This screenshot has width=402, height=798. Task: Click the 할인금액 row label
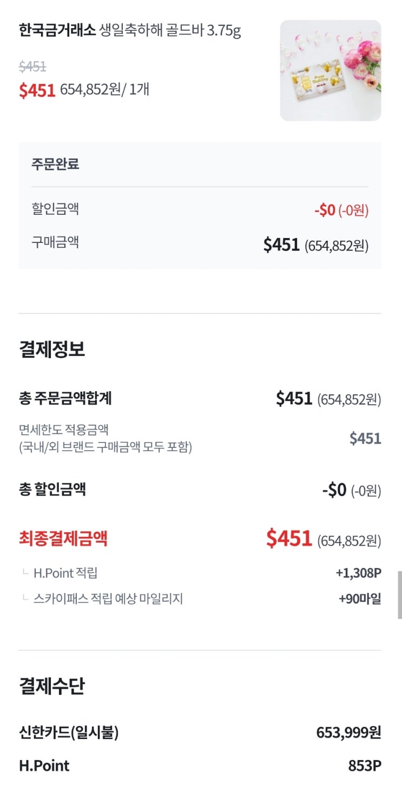[x=55, y=209]
